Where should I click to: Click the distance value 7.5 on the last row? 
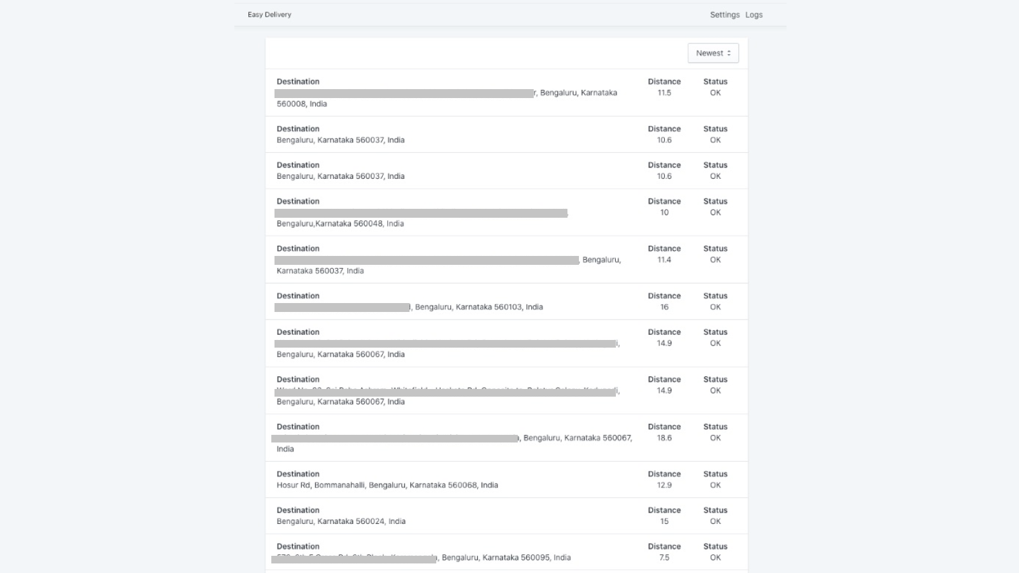tap(664, 557)
